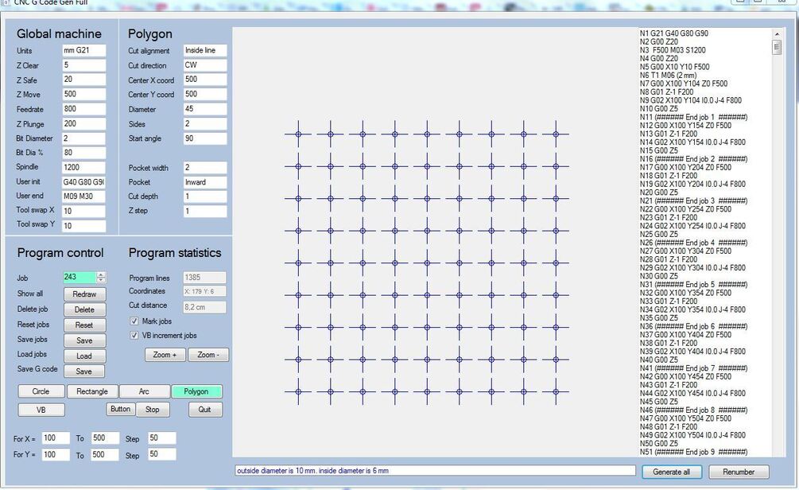Open the Cut alignment Inside line field
Image resolution: width=799 pixels, height=490 pixels.
pyautogui.click(x=205, y=50)
